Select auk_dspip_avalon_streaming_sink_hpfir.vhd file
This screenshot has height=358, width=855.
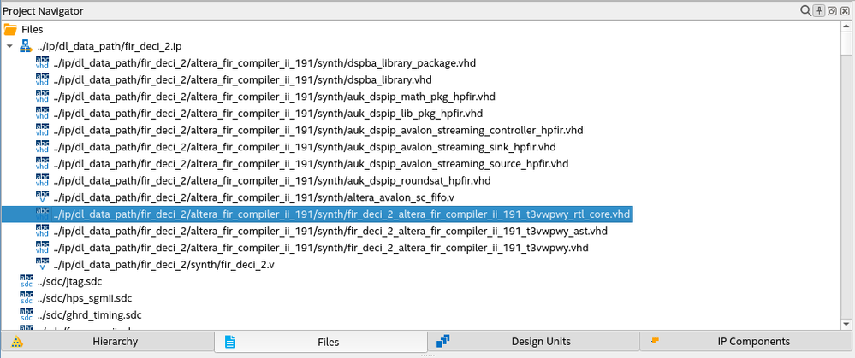305,148
